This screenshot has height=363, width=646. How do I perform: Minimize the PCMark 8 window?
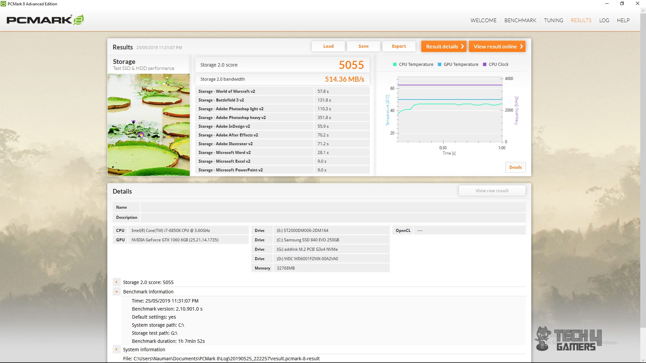tap(607, 4)
